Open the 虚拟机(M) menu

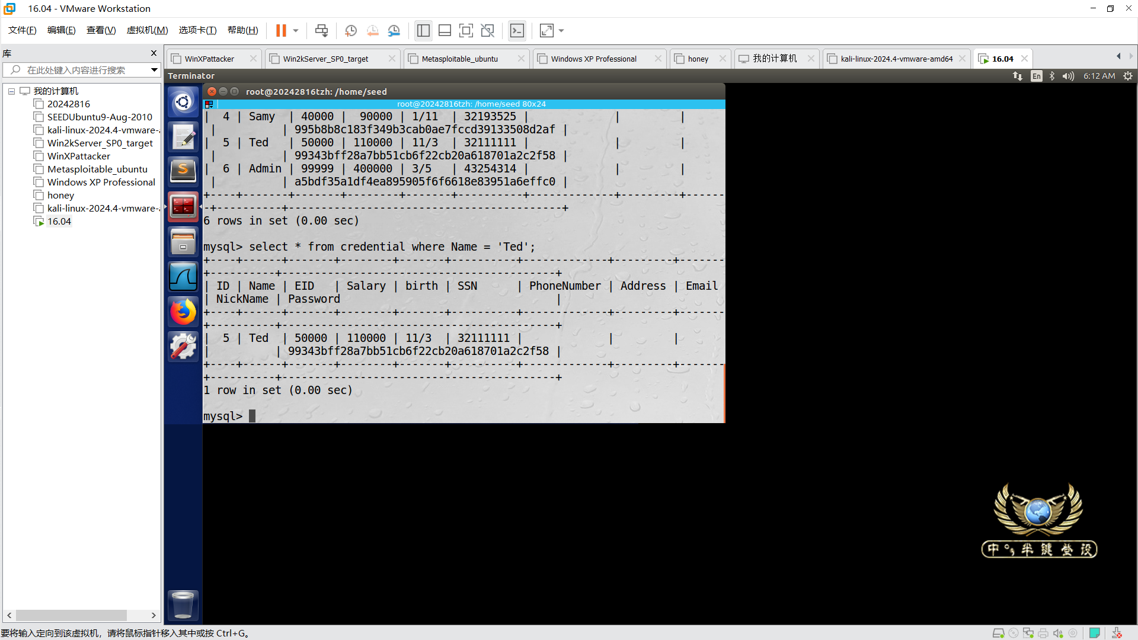point(147,30)
